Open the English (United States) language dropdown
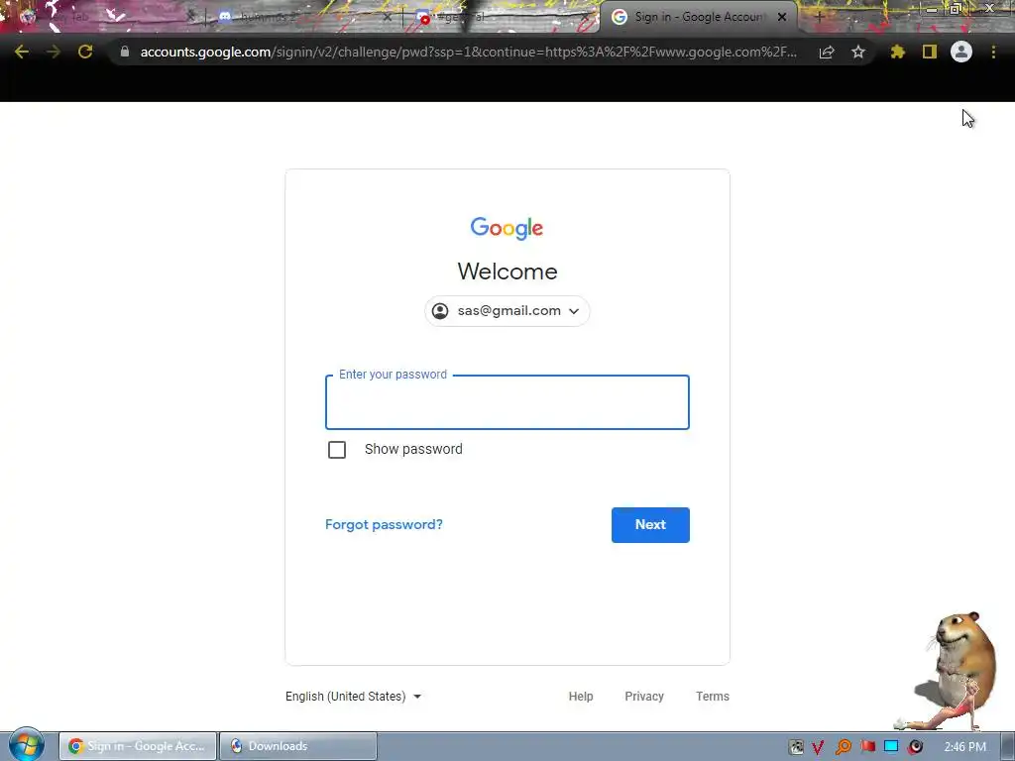 click(x=354, y=697)
